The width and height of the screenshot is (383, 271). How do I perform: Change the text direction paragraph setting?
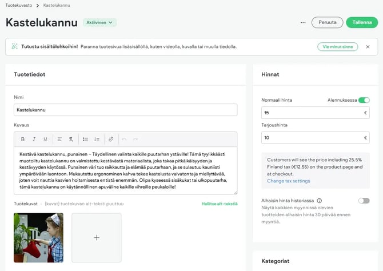coord(71,139)
